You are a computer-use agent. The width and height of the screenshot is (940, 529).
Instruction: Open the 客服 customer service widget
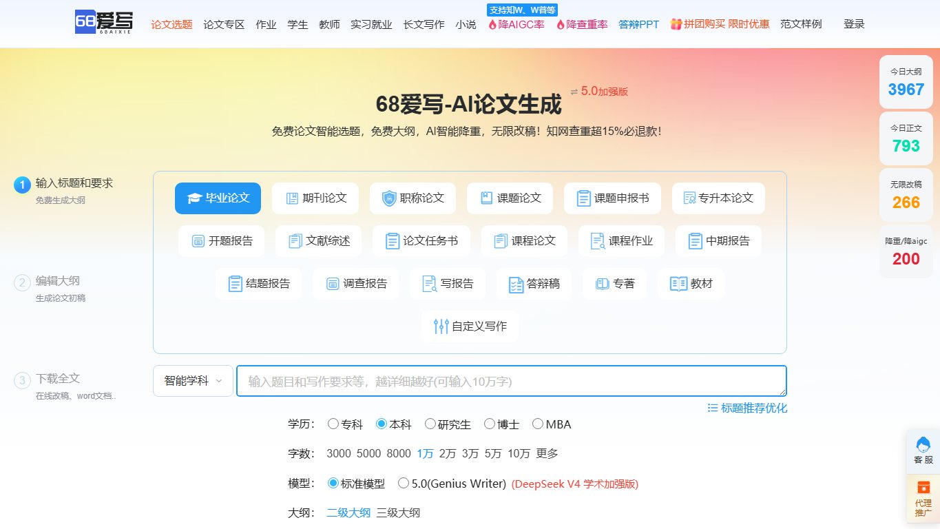click(x=923, y=451)
